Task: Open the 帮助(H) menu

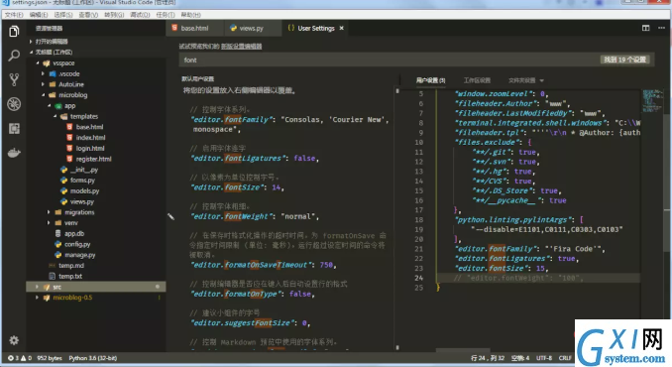Action: pyautogui.click(x=190, y=15)
